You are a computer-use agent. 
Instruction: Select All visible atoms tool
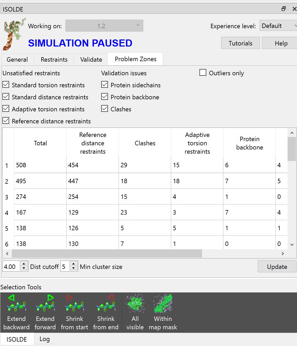point(135,313)
